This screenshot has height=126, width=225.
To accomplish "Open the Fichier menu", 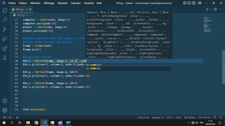I will click(12, 3).
